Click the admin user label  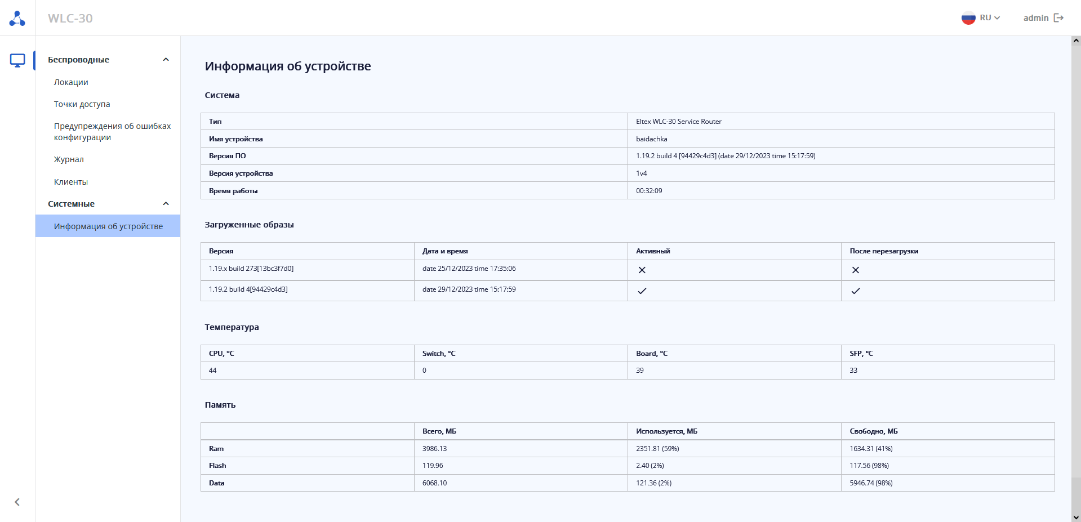click(1035, 18)
